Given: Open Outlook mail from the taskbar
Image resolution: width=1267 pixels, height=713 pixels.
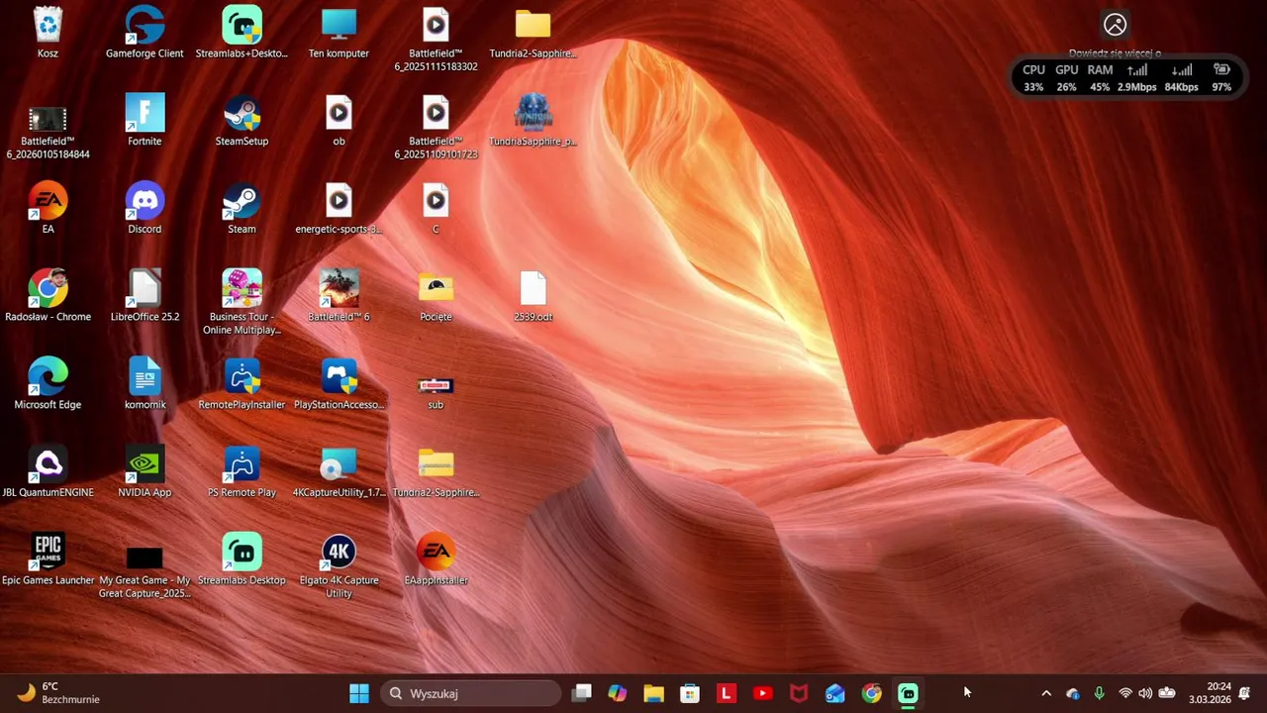Looking at the screenshot, I should tap(835, 693).
